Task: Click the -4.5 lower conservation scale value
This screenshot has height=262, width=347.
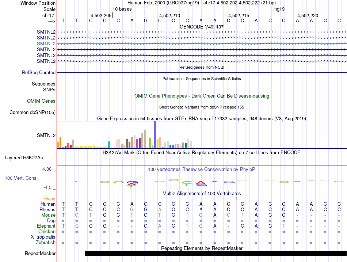Action: (x=47, y=187)
